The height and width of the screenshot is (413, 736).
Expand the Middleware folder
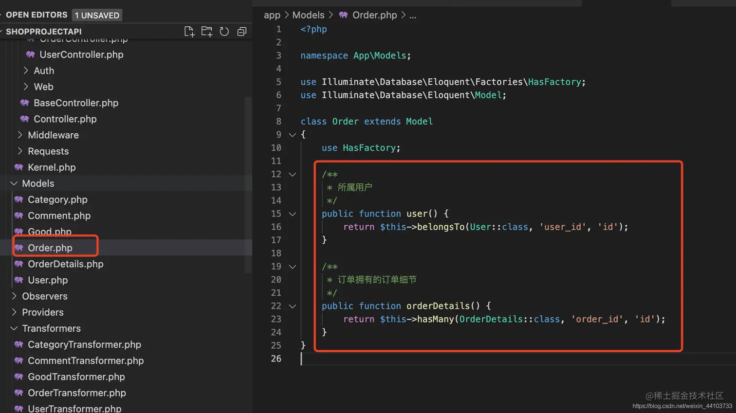pos(53,135)
